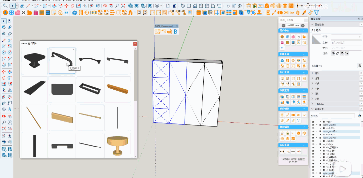
Task: Toggle visibility eye in entity info panel
Action: click(333, 53)
